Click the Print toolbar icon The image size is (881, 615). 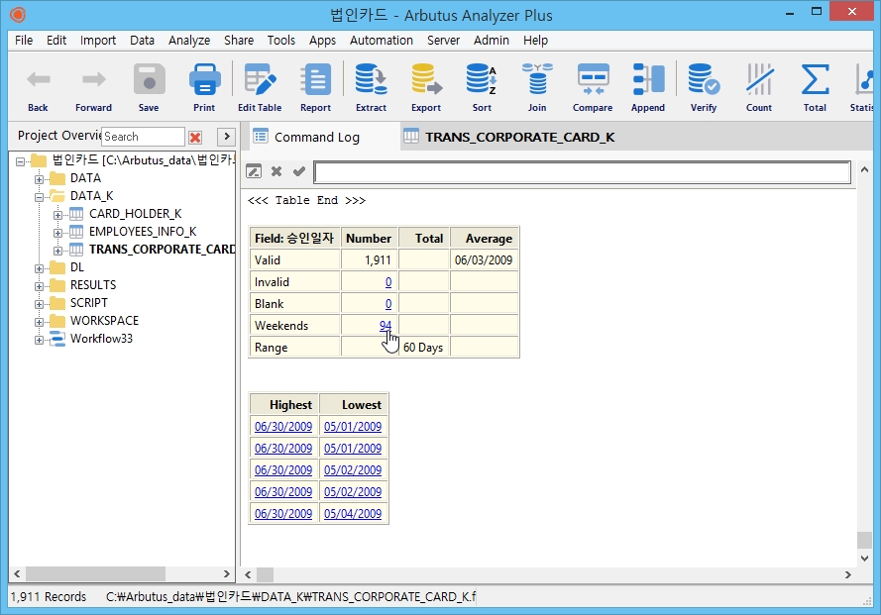(x=204, y=87)
